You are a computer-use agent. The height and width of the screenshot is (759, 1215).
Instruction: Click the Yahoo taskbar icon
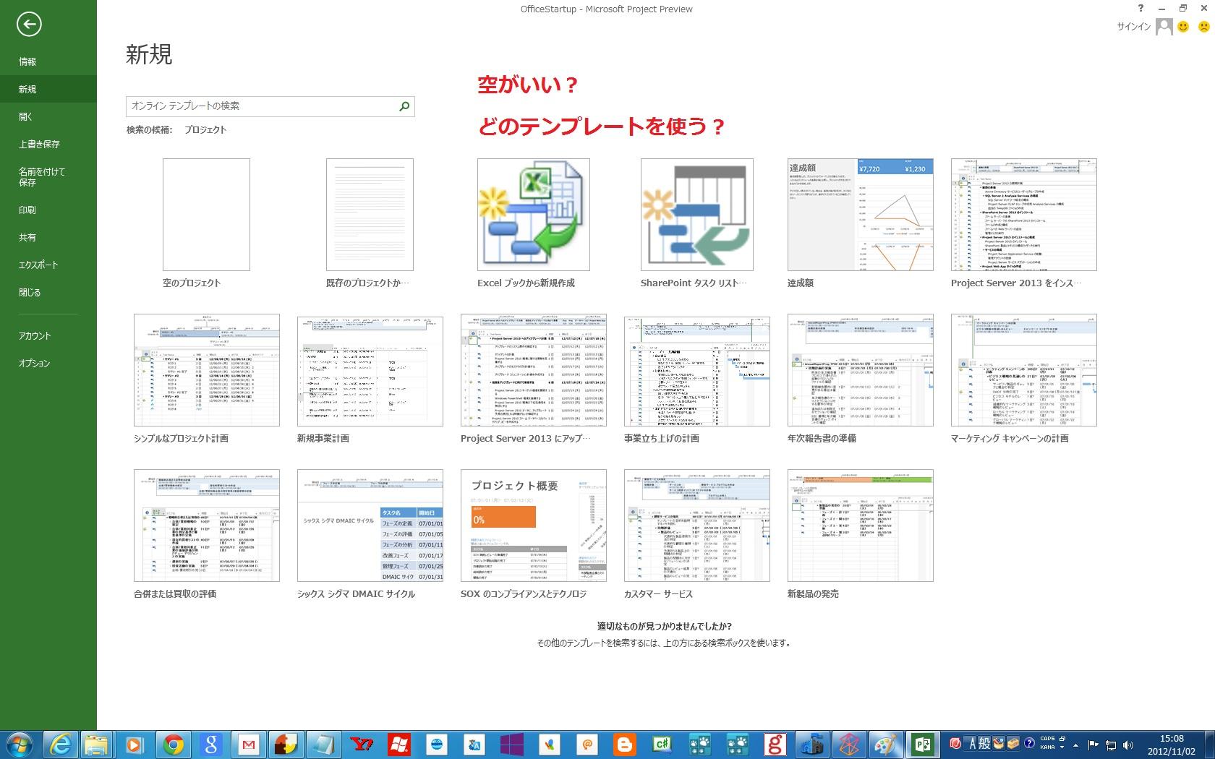click(x=361, y=745)
